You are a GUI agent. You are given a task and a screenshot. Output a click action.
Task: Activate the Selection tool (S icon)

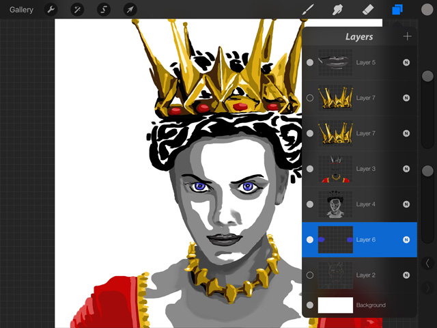point(104,10)
